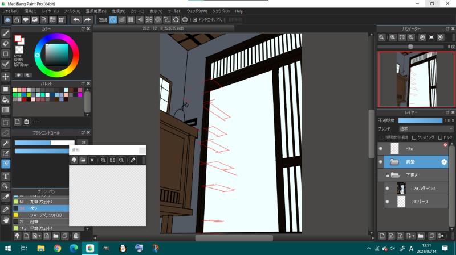Screen dimensions: 456x255
Task: Open the 編集 menu
Action: 30,11
